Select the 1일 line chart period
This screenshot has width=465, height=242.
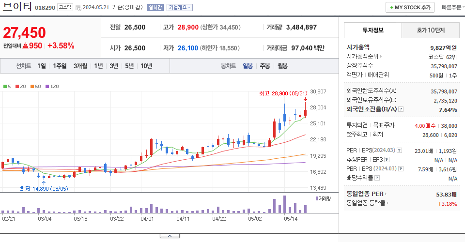click(x=42, y=66)
